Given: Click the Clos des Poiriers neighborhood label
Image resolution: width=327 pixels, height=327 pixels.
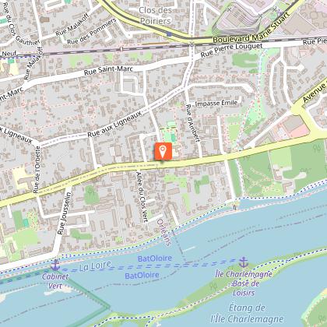Looking at the screenshot, I should click(156, 16).
